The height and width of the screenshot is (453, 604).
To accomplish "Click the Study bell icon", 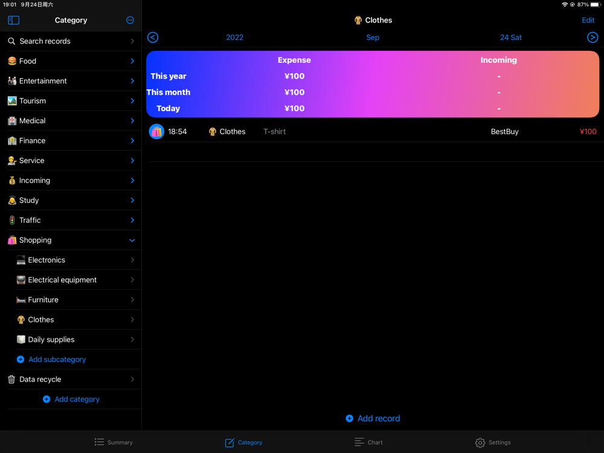I will [x=12, y=201].
